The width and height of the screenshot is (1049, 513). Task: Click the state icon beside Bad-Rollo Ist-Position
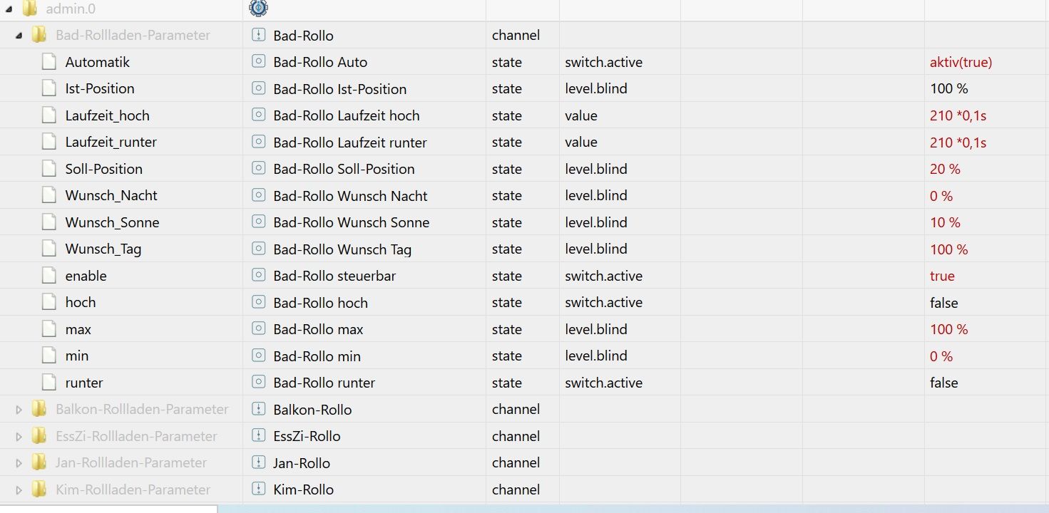259,88
